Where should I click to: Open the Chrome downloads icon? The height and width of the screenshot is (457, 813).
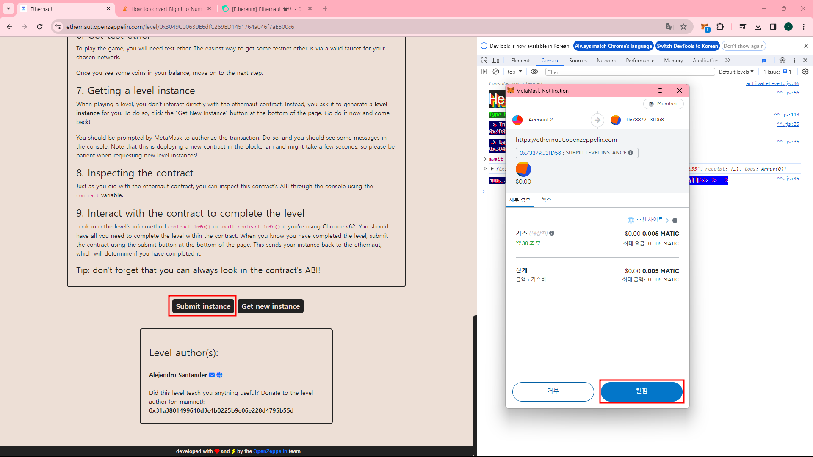tap(758, 27)
